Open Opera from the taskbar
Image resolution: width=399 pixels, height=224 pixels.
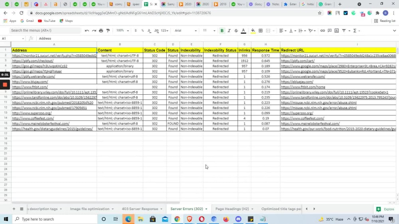click(201, 219)
